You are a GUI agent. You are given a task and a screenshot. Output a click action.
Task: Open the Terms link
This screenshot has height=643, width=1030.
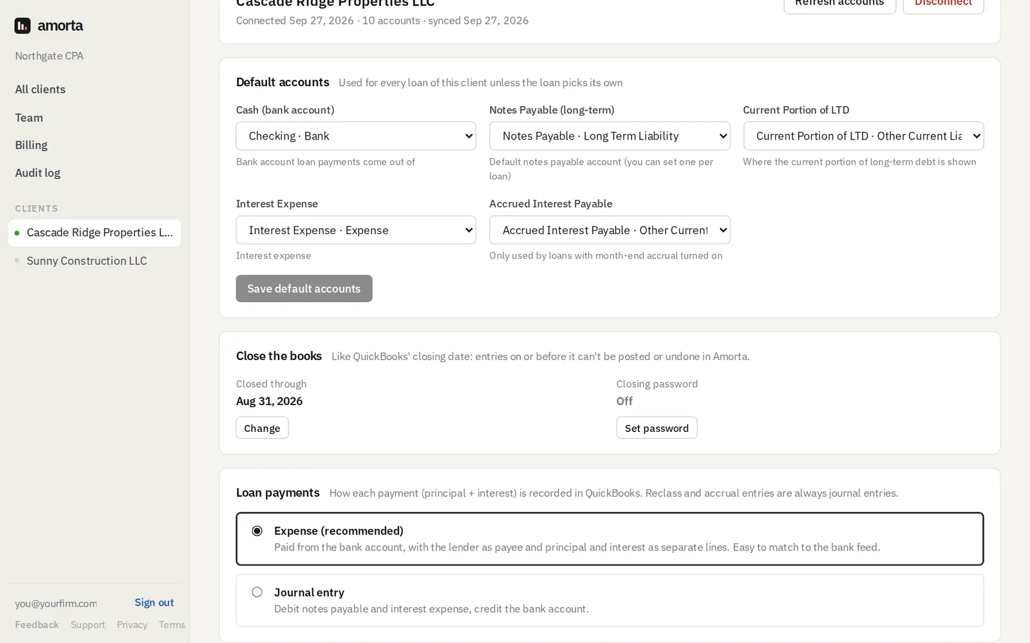pos(172,625)
